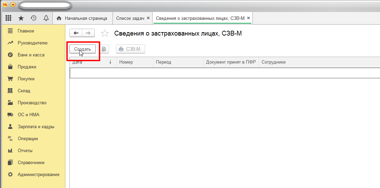380x188 pixels.
Task: Open the History clock icon
Action: tap(34, 18)
